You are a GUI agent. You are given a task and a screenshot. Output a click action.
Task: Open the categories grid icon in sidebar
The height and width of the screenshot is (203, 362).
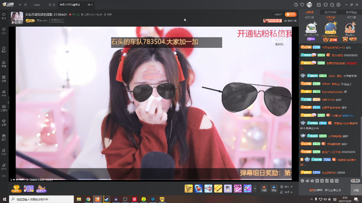coord(4,78)
